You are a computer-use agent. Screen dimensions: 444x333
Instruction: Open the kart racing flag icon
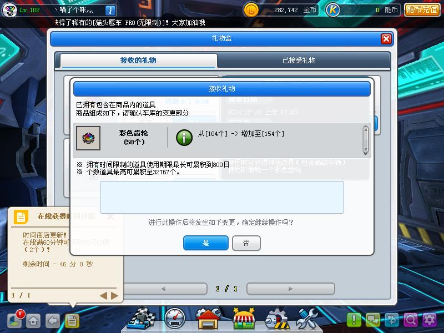point(141,319)
